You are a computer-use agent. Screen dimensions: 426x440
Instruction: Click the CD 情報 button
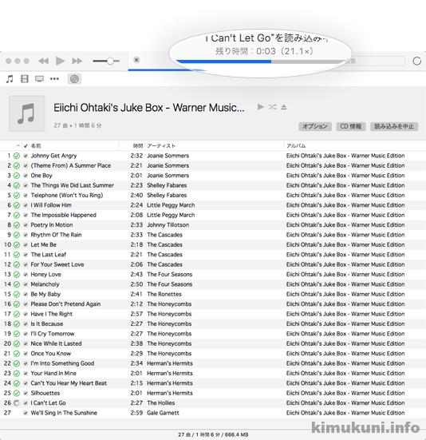pyautogui.click(x=351, y=126)
